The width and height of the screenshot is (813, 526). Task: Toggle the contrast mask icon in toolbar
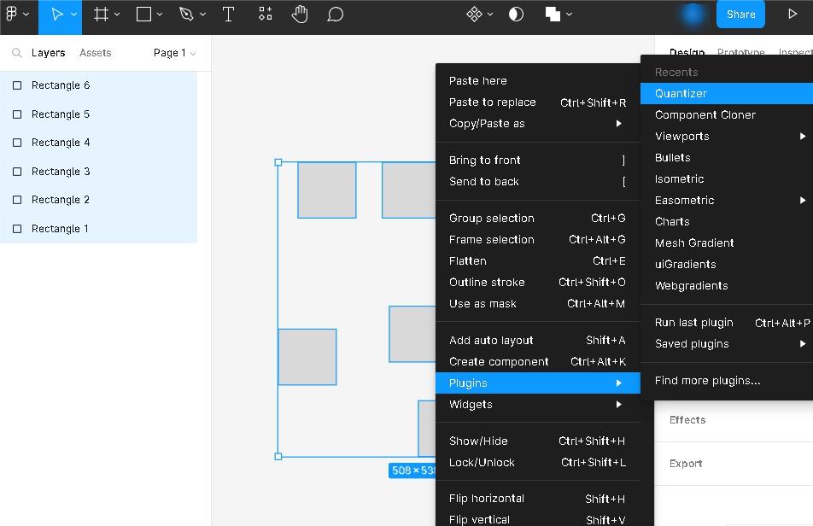point(516,15)
